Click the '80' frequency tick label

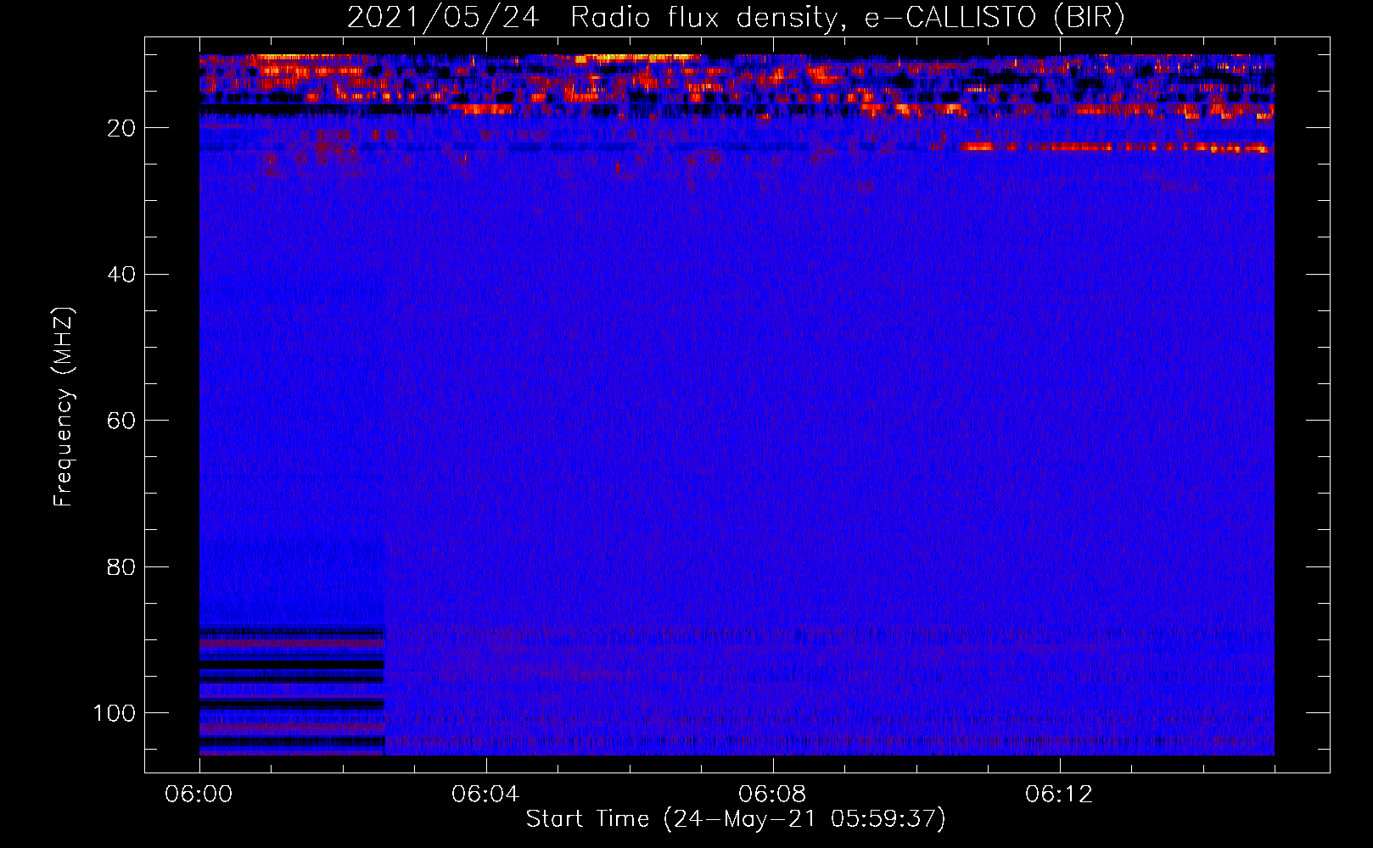(122, 567)
